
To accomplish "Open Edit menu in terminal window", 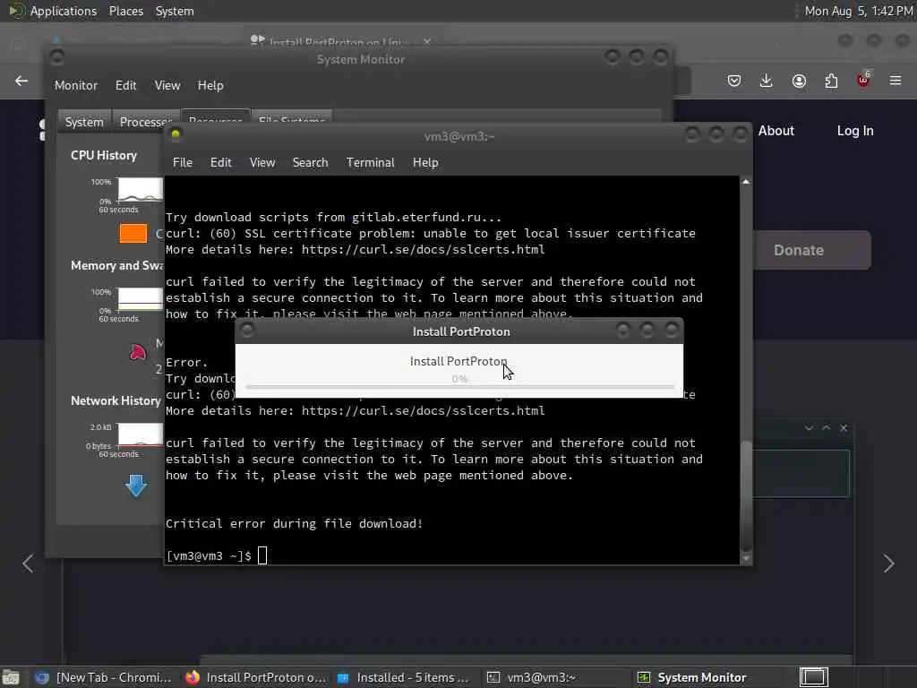I will coord(221,163).
